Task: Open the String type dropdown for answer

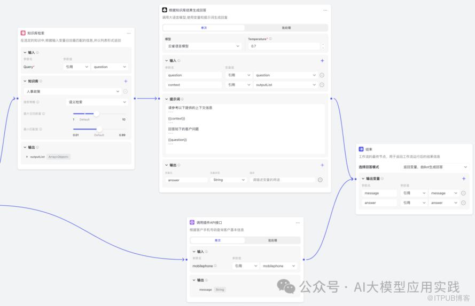Action: pyautogui.click(x=228, y=180)
